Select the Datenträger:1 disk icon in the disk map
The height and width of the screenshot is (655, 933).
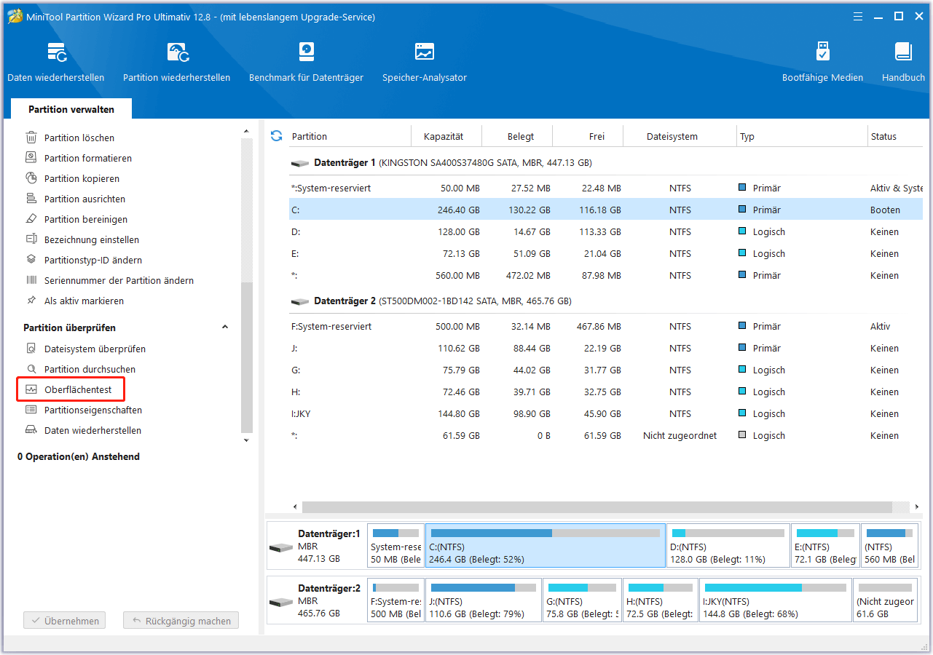coord(281,547)
